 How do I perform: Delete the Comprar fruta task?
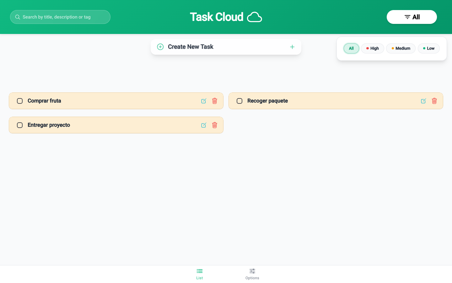pos(215,101)
